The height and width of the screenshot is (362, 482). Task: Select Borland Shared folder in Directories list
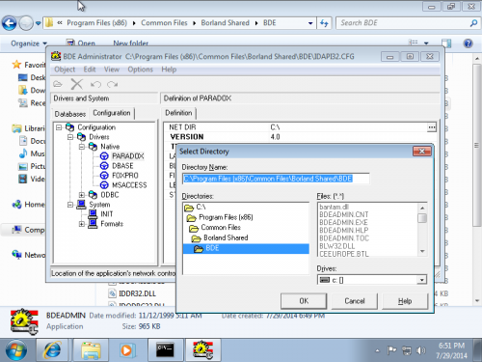pyautogui.click(x=226, y=237)
